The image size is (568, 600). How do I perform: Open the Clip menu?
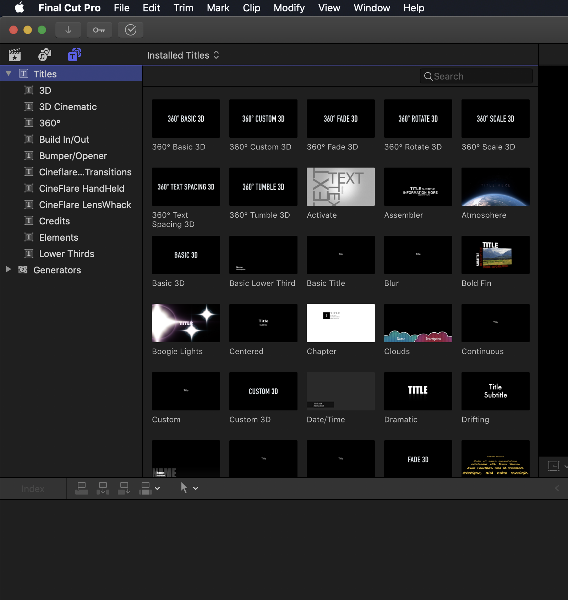[251, 8]
